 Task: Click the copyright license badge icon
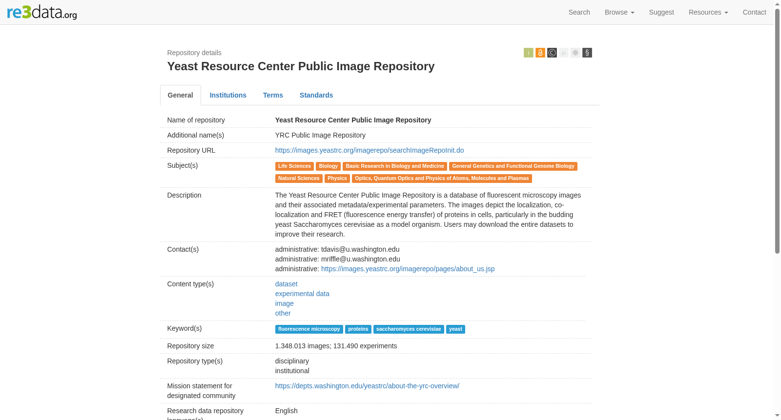[552, 53]
